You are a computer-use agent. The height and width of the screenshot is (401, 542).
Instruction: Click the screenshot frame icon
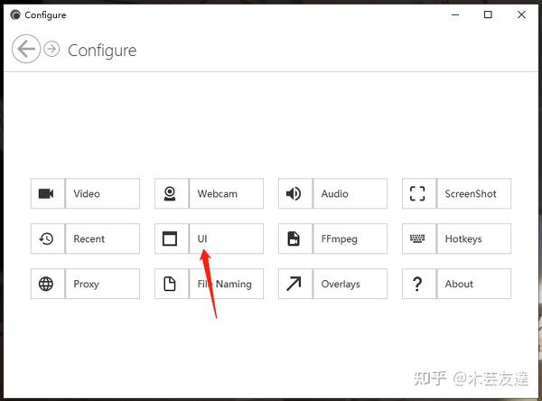(x=417, y=193)
